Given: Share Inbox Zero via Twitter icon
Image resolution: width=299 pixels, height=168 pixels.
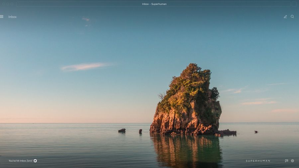Looking at the screenshot, I should click(35, 161).
